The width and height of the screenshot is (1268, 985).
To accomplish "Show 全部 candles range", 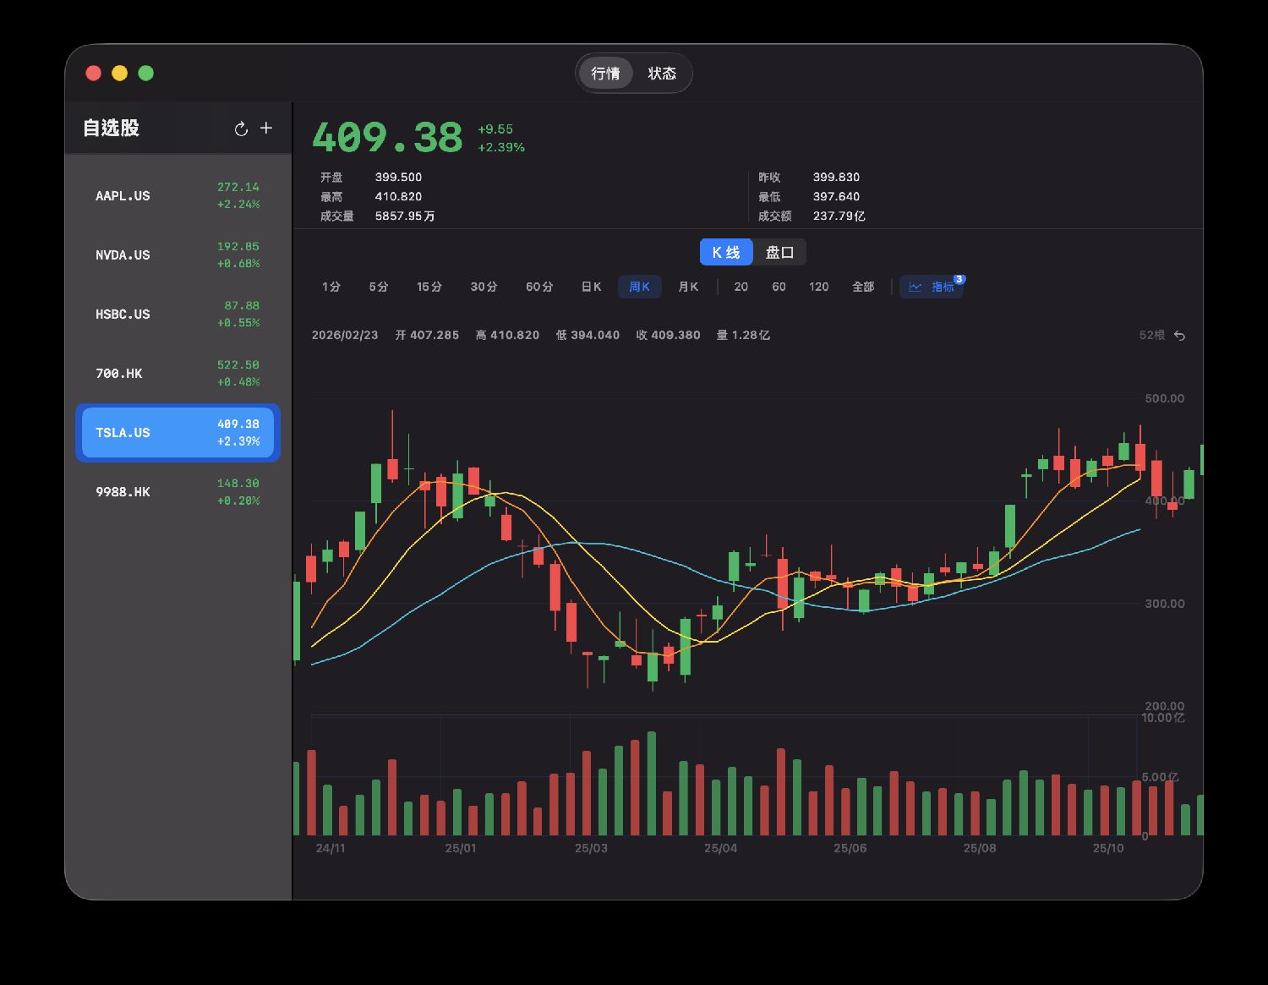I will point(863,287).
